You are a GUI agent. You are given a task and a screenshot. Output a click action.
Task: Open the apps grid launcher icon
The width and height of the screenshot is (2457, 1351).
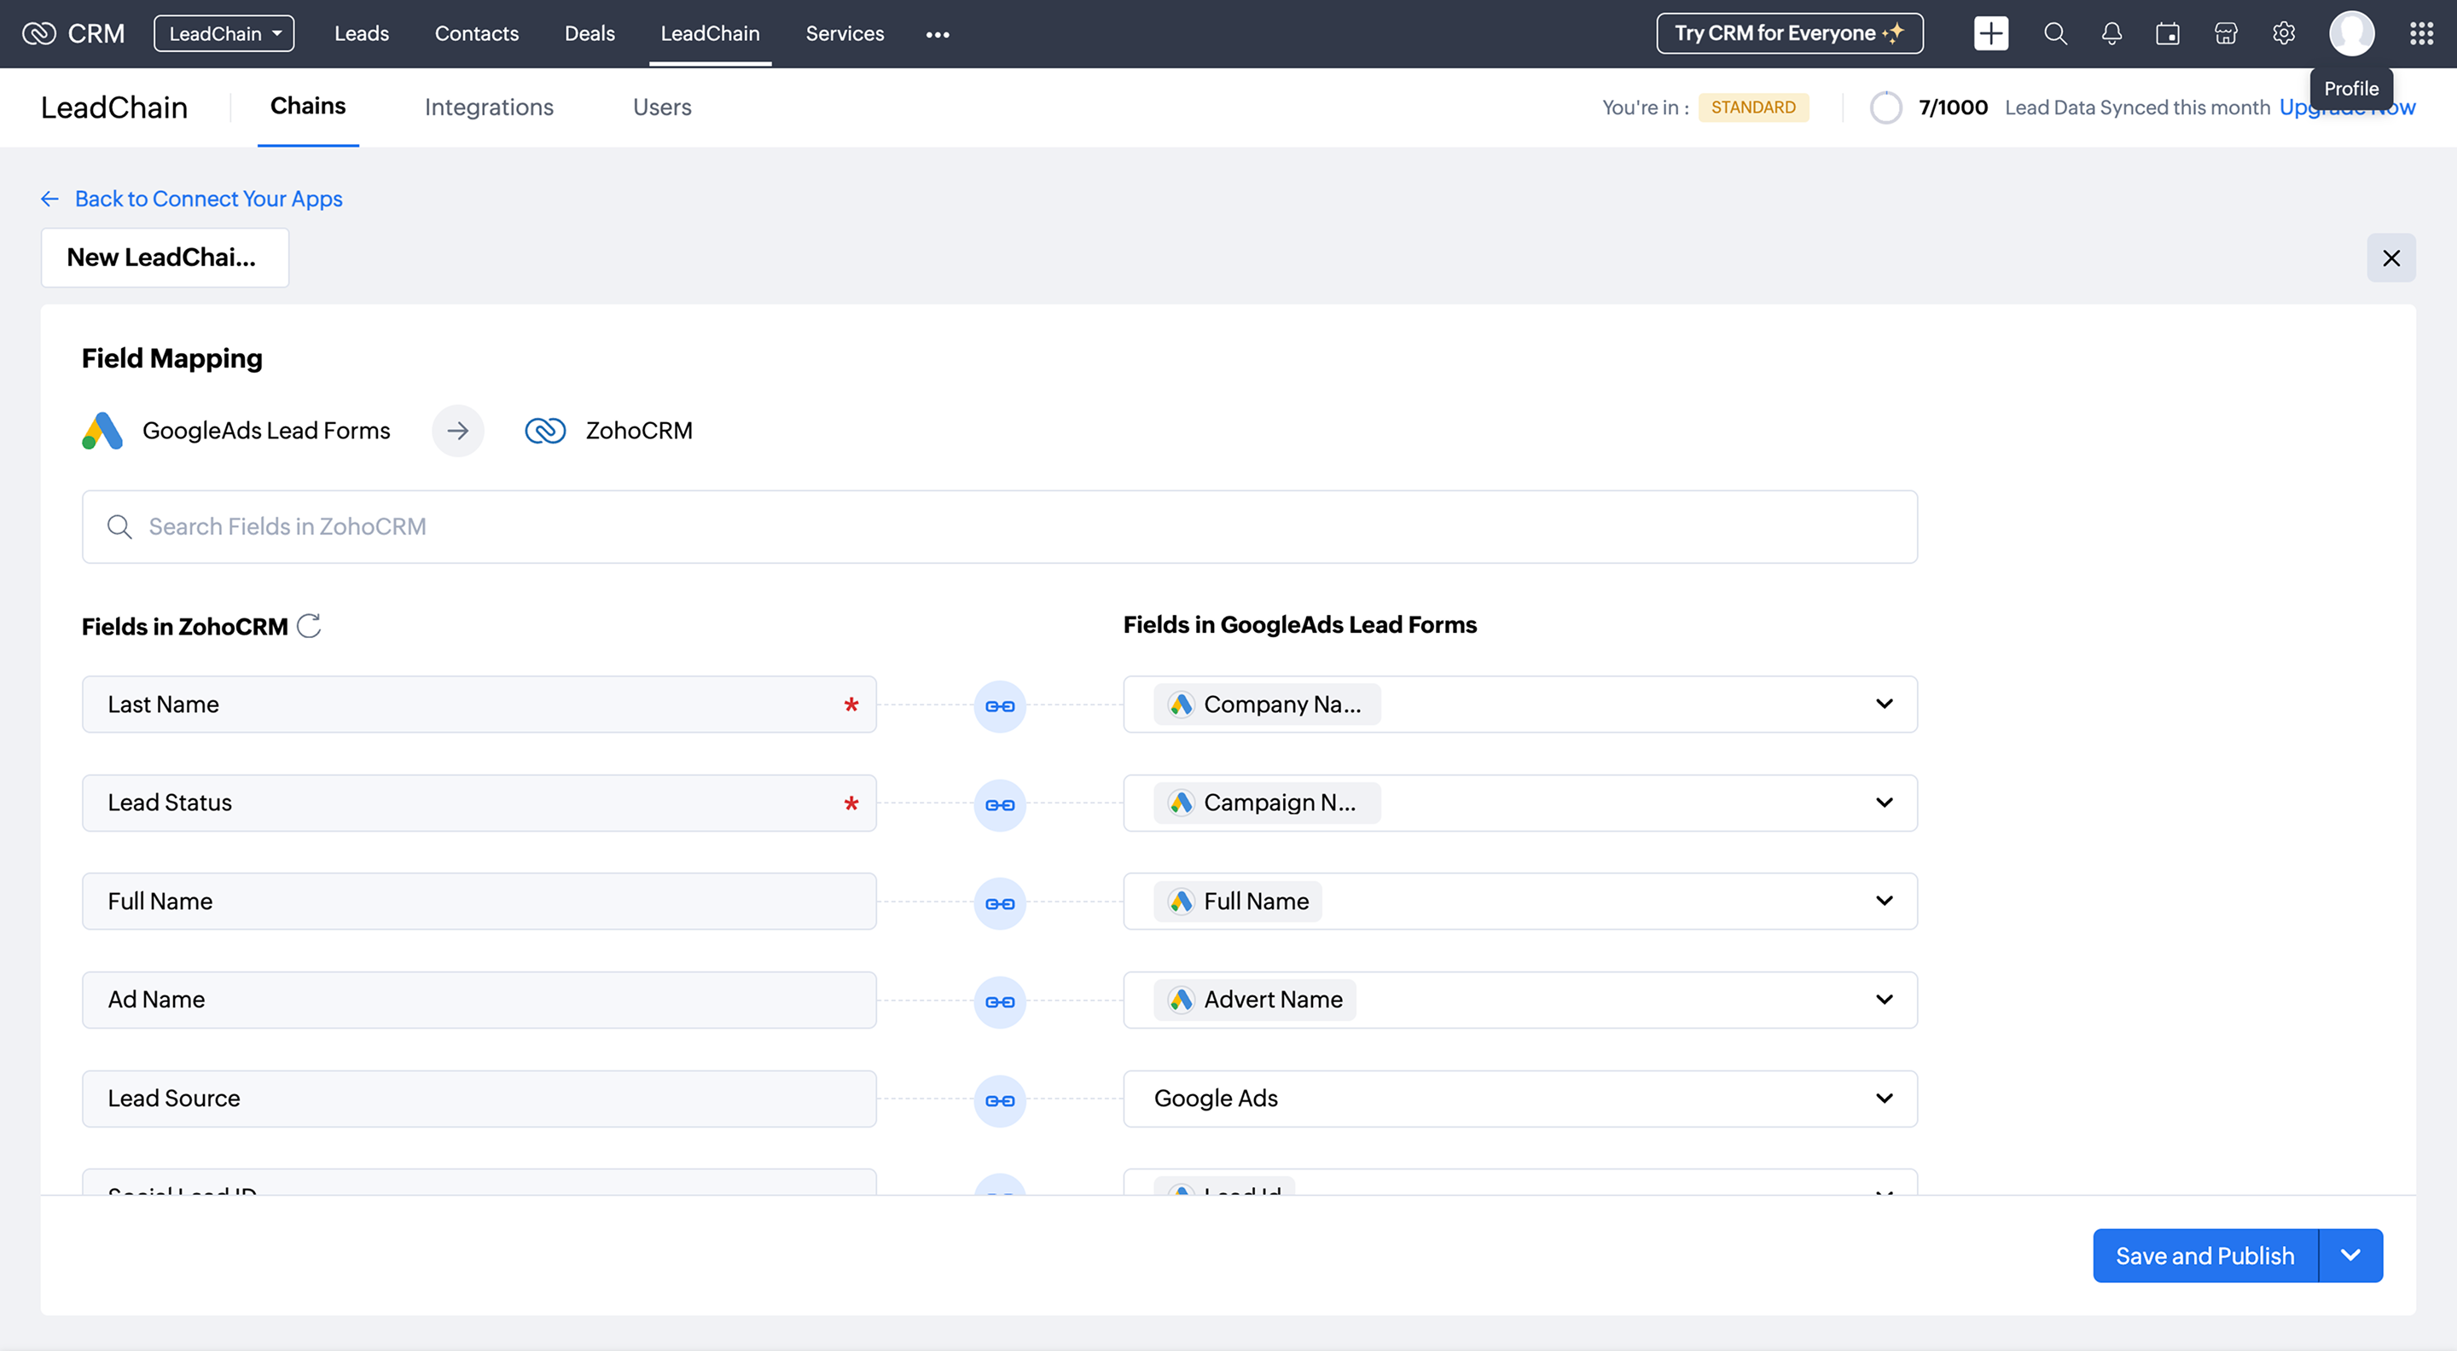click(x=2421, y=34)
